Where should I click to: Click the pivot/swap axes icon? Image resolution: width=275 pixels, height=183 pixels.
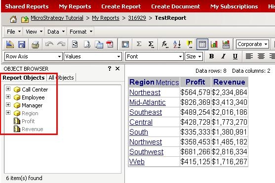tap(125, 44)
